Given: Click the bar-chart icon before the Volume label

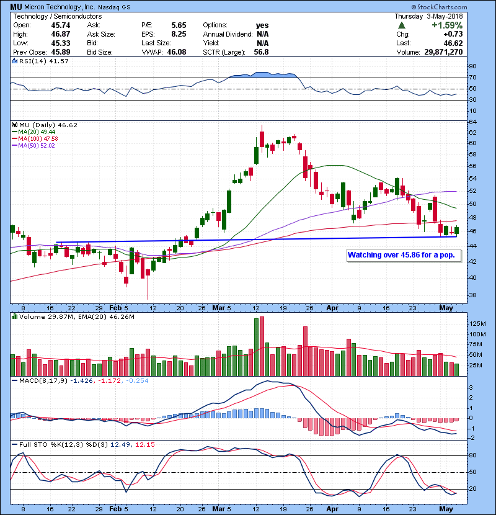Looking at the screenshot, I should [15, 316].
